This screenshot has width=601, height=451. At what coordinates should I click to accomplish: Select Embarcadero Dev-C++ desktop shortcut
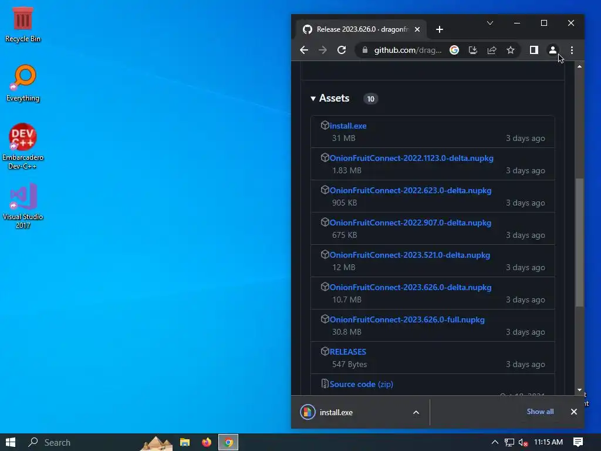pos(23,146)
